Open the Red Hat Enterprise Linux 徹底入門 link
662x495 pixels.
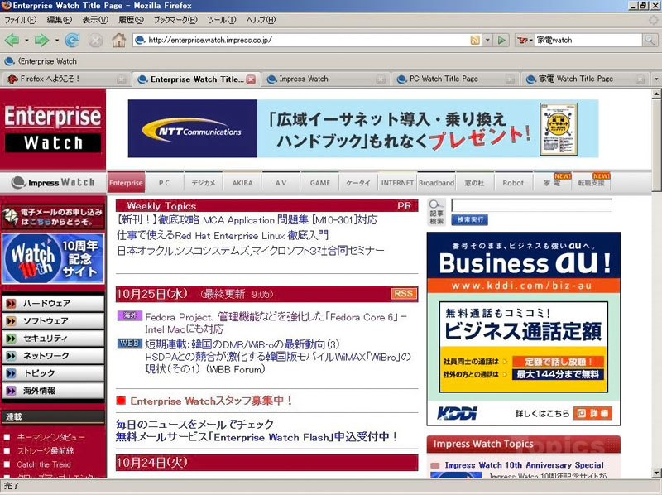(x=223, y=235)
